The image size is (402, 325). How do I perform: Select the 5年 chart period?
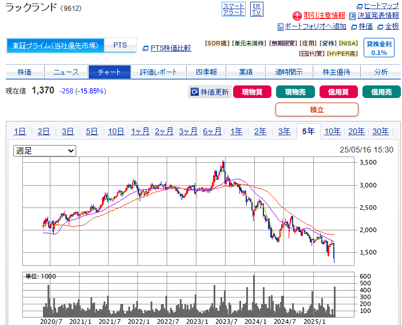coord(309,131)
